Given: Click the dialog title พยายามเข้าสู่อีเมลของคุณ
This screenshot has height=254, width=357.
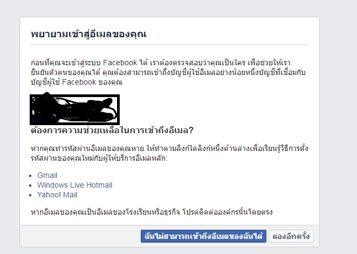Looking at the screenshot, I should tap(88, 34).
